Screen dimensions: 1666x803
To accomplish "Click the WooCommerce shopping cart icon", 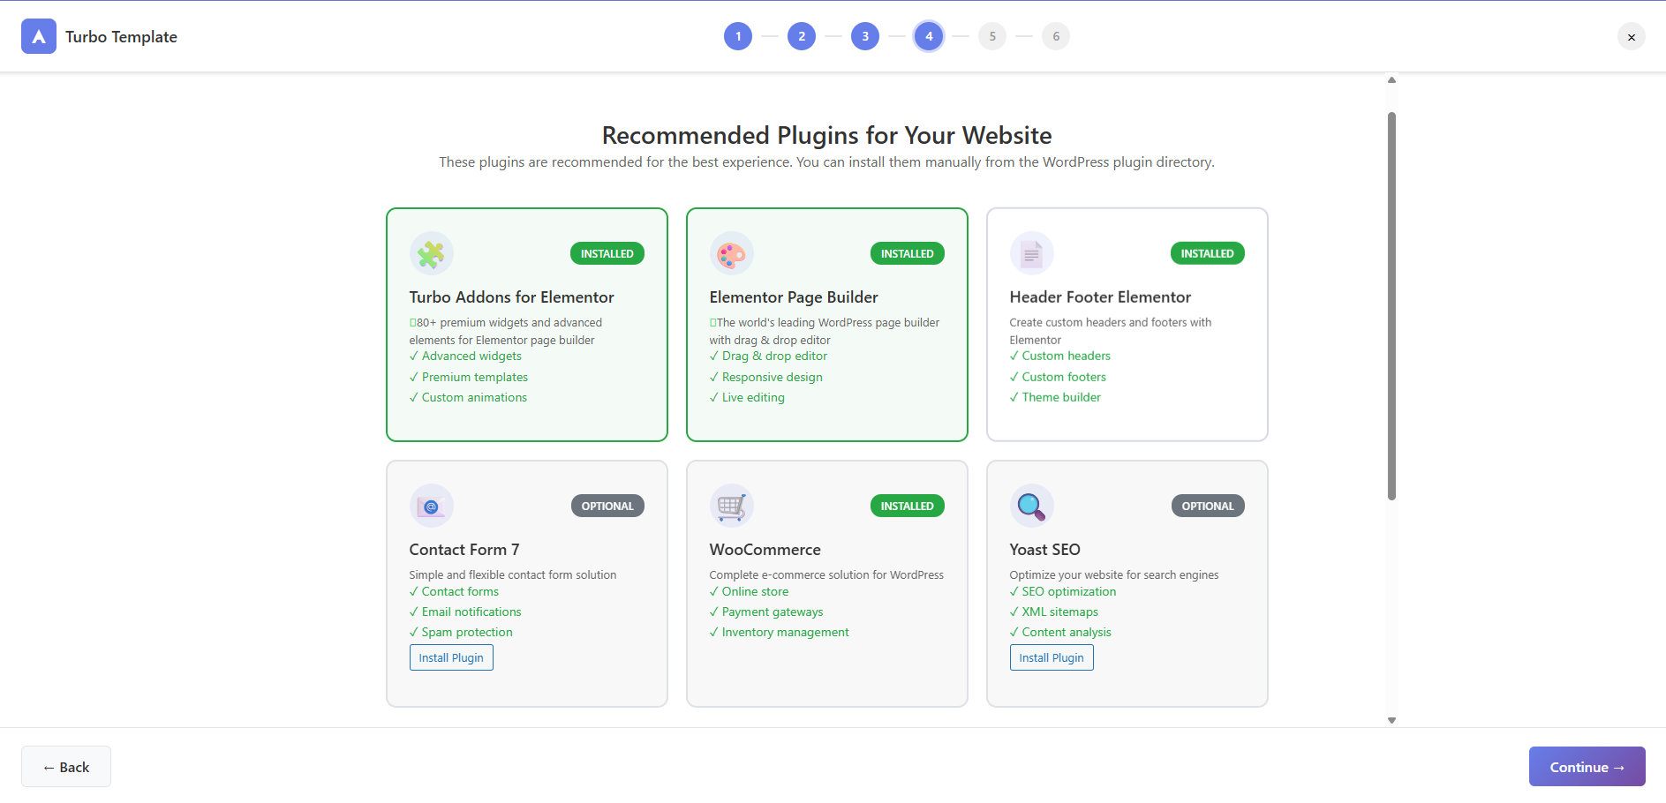I will pos(732,506).
